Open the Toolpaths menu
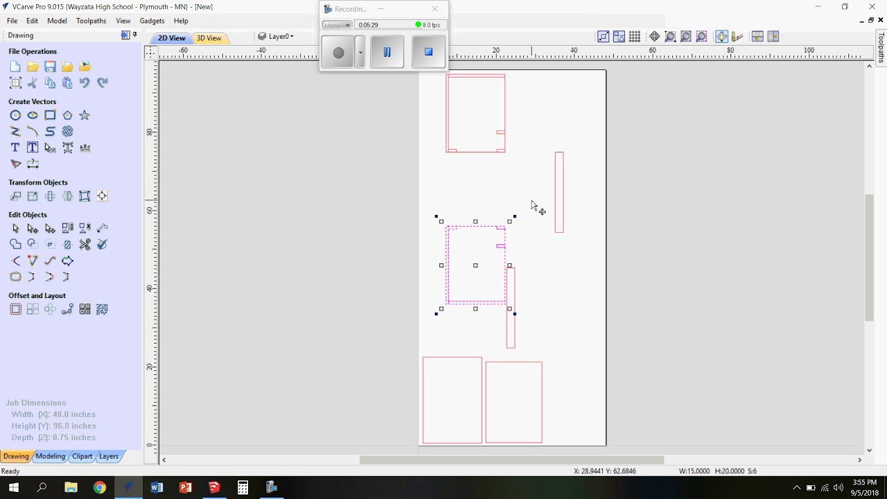Screen dimensions: 887x499 click(91, 21)
